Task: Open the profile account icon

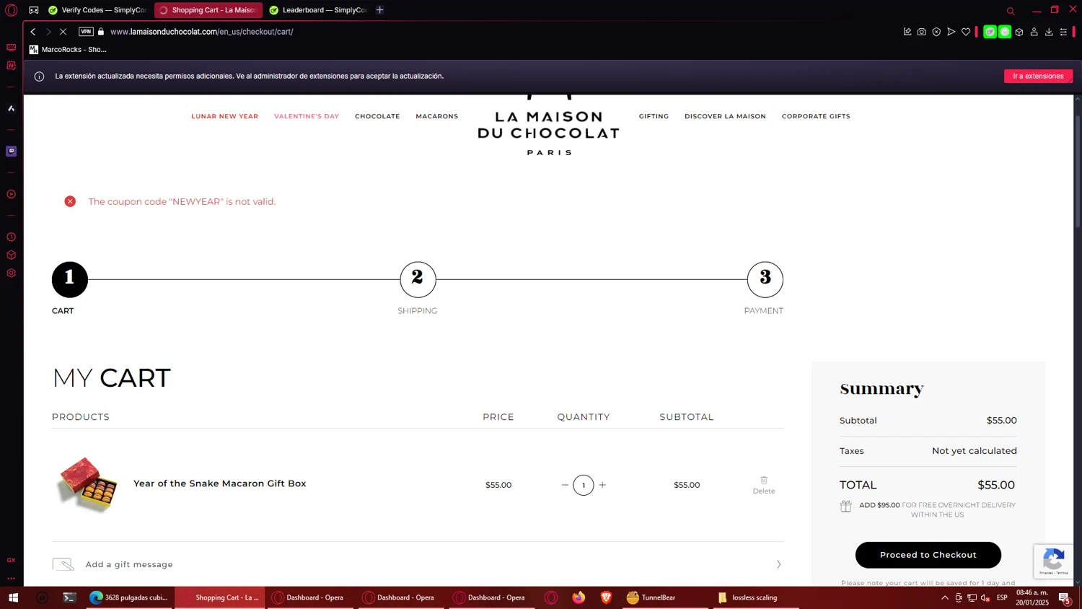Action: pyautogui.click(x=1034, y=32)
